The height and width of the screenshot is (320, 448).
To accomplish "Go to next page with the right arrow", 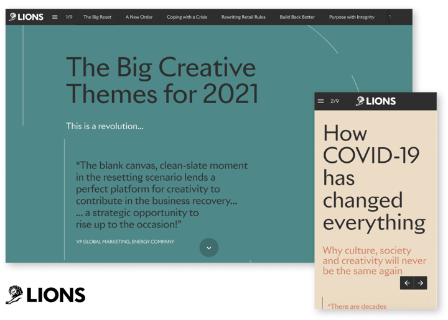I will point(421,283).
